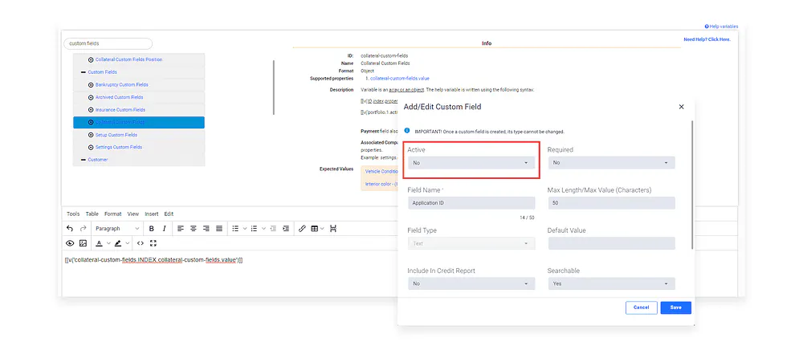This screenshot has height=346, width=803.
Task: Open bullet list style options arrow
Action: tap(245, 229)
